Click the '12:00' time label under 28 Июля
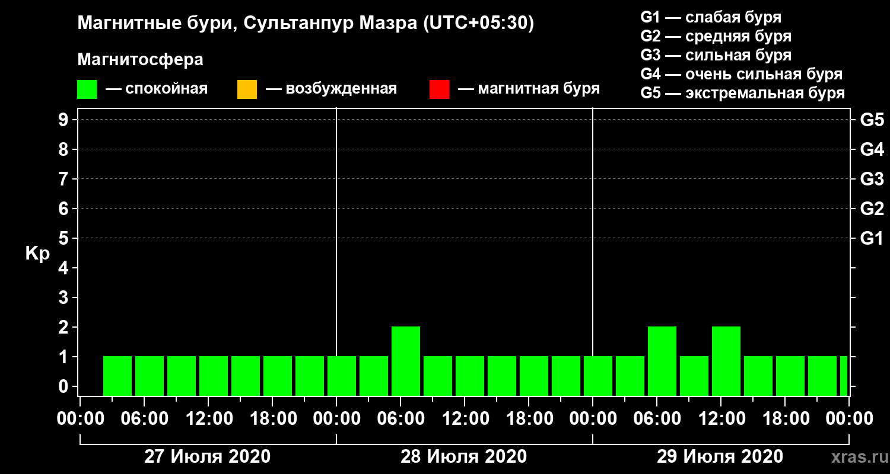Image resolution: width=890 pixels, height=474 pixels. tap(465, 419)
